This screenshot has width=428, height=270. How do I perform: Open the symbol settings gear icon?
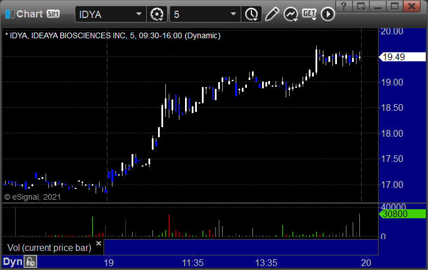tap(157, 14)
